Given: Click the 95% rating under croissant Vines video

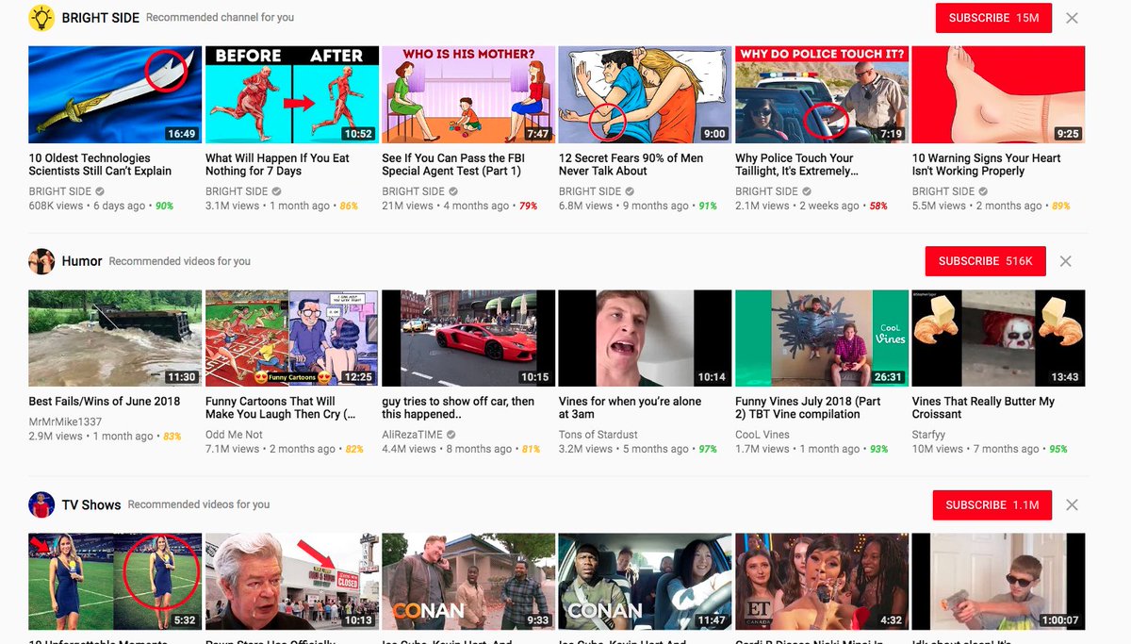Looking at the screenshot, I should pos(1058,450).
